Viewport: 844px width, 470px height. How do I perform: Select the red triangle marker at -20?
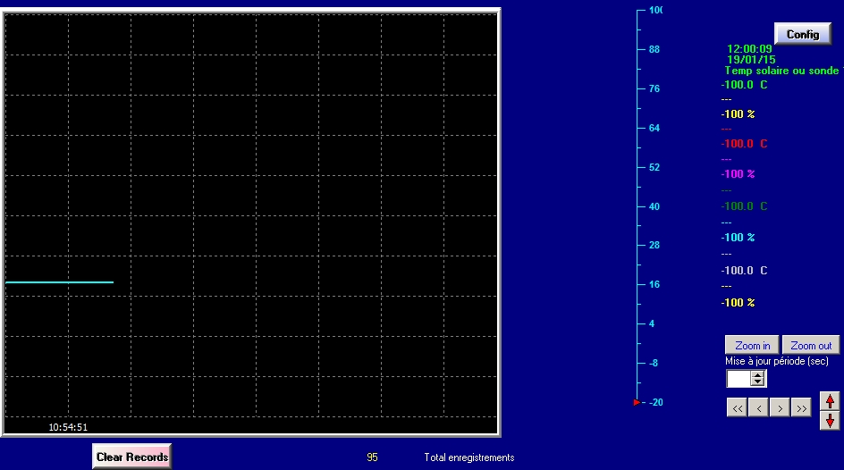point(637,402)
